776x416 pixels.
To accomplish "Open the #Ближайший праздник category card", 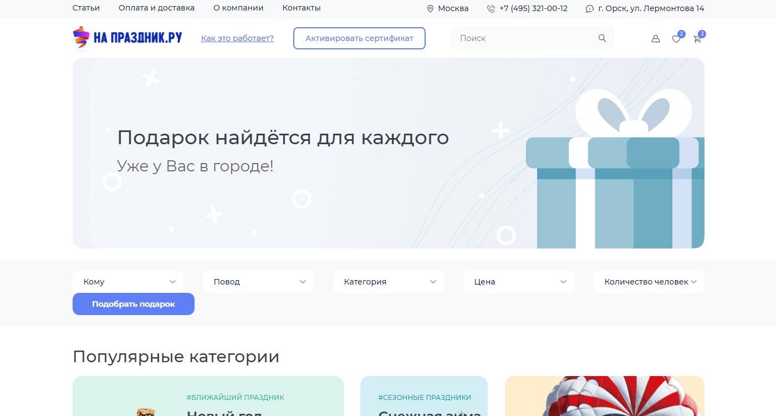I will tap(208, 396).
